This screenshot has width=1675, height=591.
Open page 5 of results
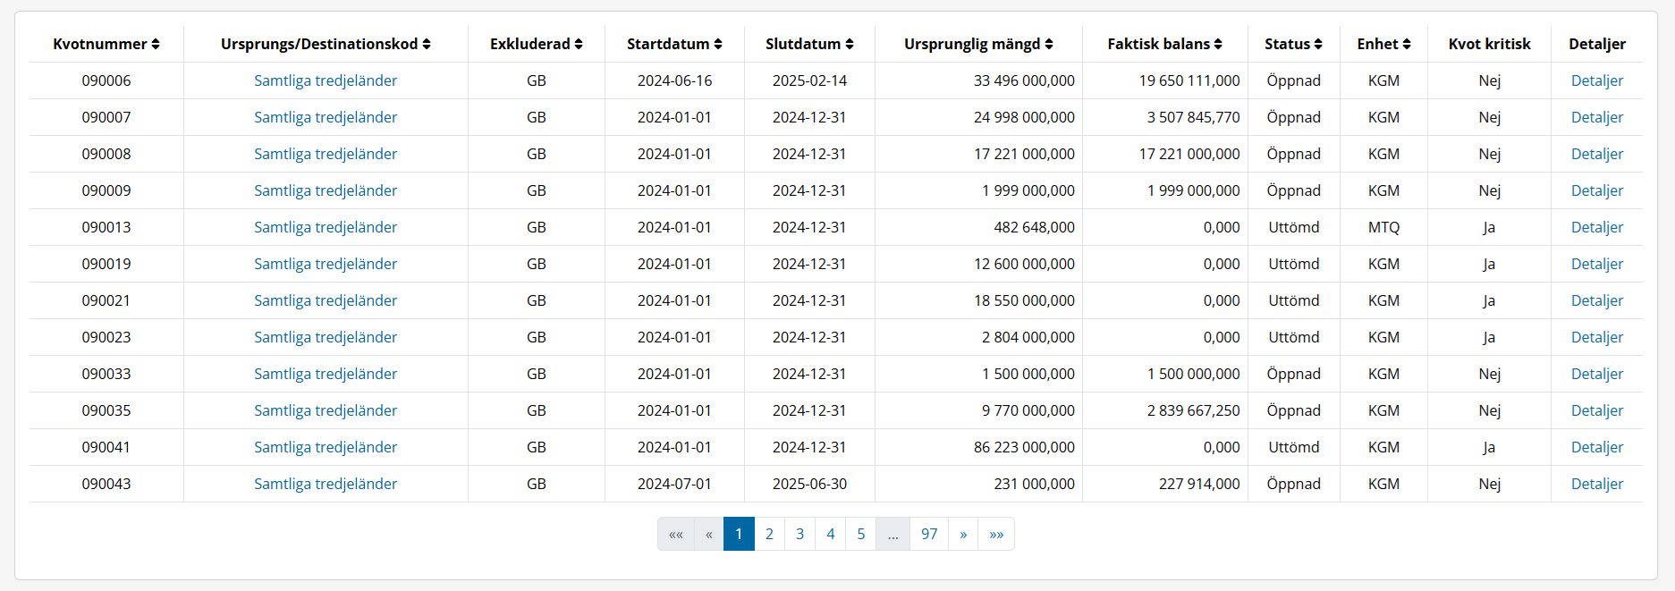861,534
